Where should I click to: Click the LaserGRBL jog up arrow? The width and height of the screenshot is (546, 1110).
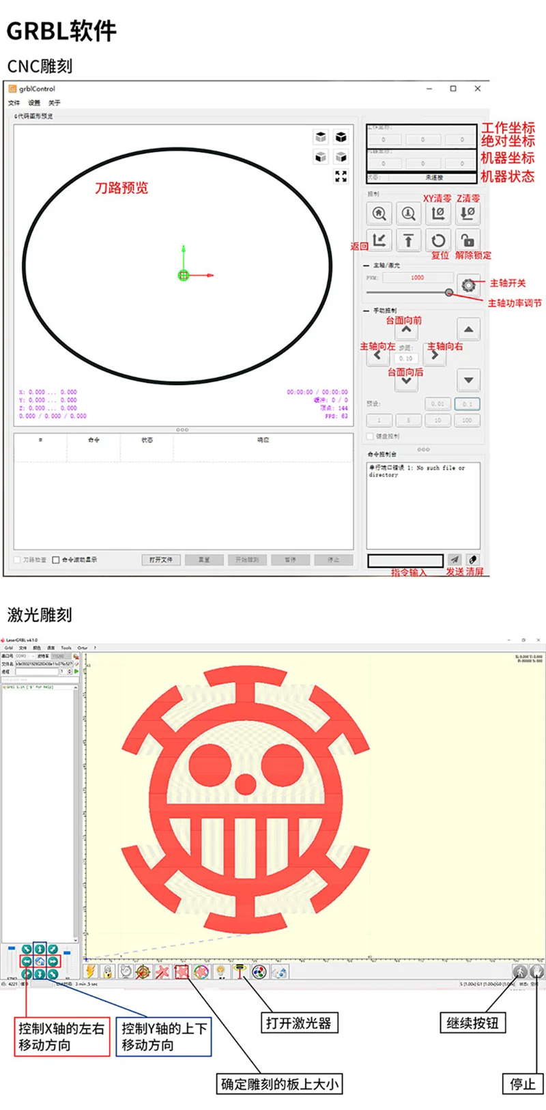pos(40,949)
